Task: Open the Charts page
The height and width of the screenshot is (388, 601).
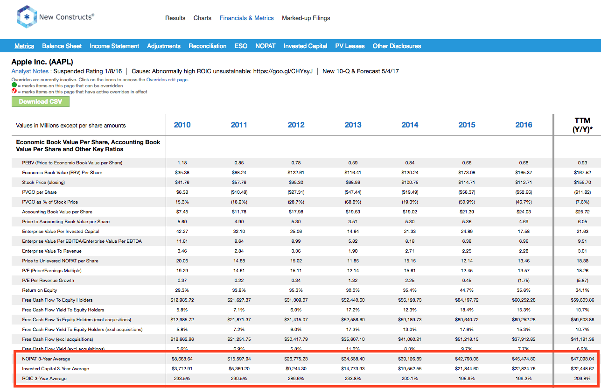Action: tap(203, 18)
